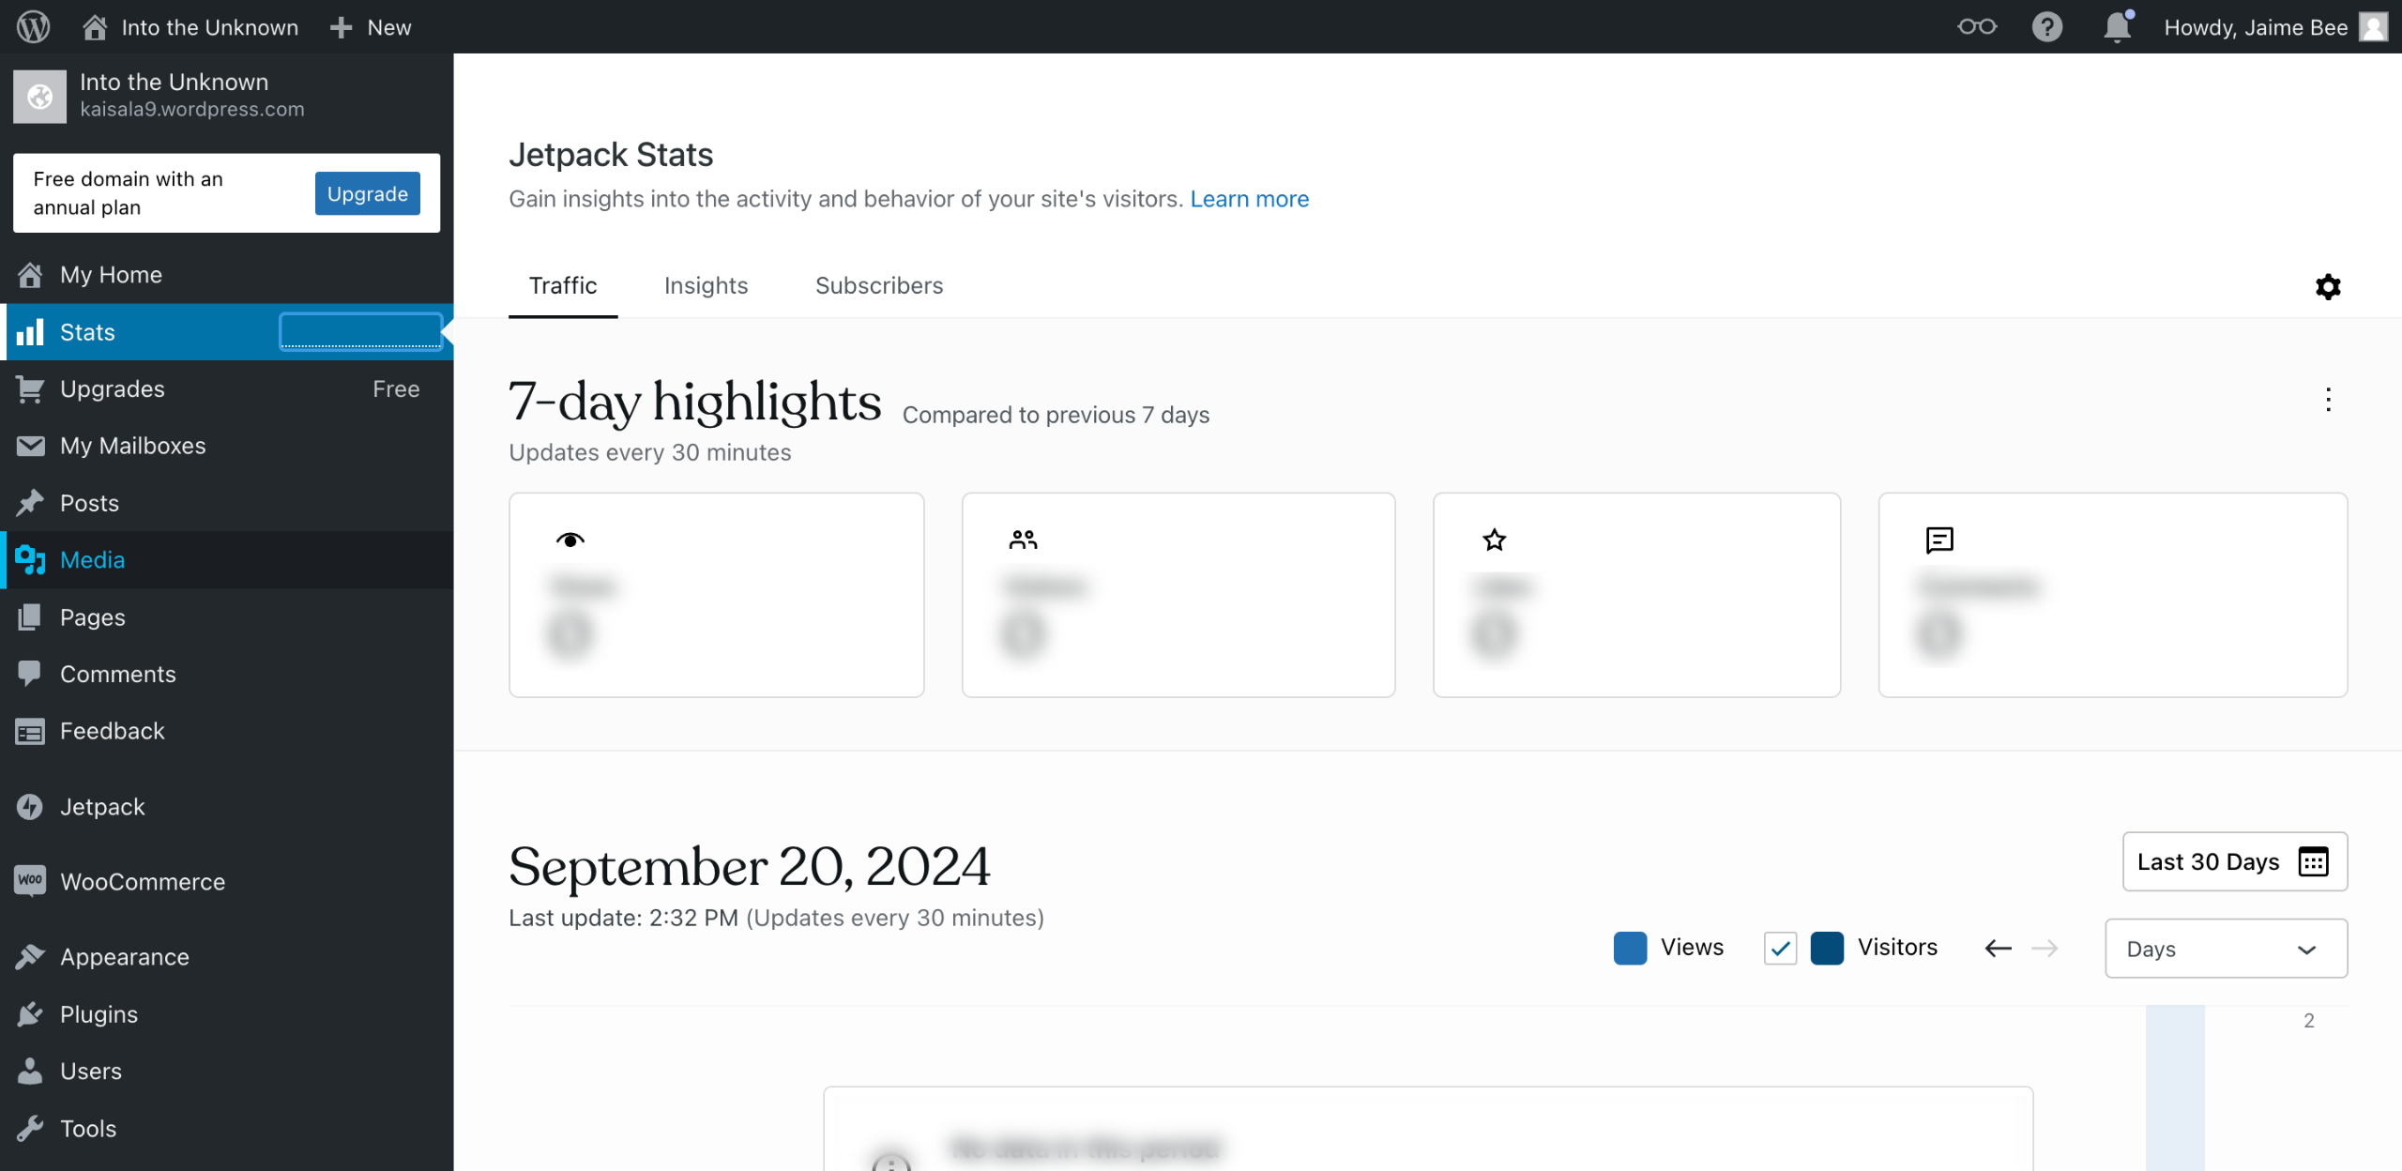The image size is (2402, 1171).
Task: Click the Views legend color box
Action: coord(1630,948)
